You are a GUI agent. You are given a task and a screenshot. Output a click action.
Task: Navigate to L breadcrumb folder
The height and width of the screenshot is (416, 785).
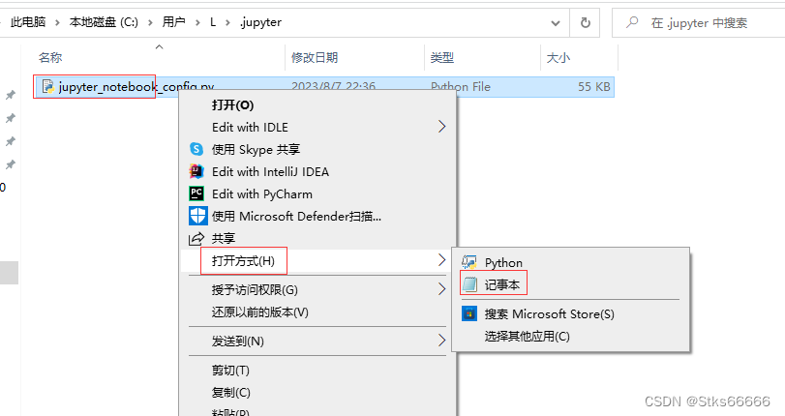[213, 22]
